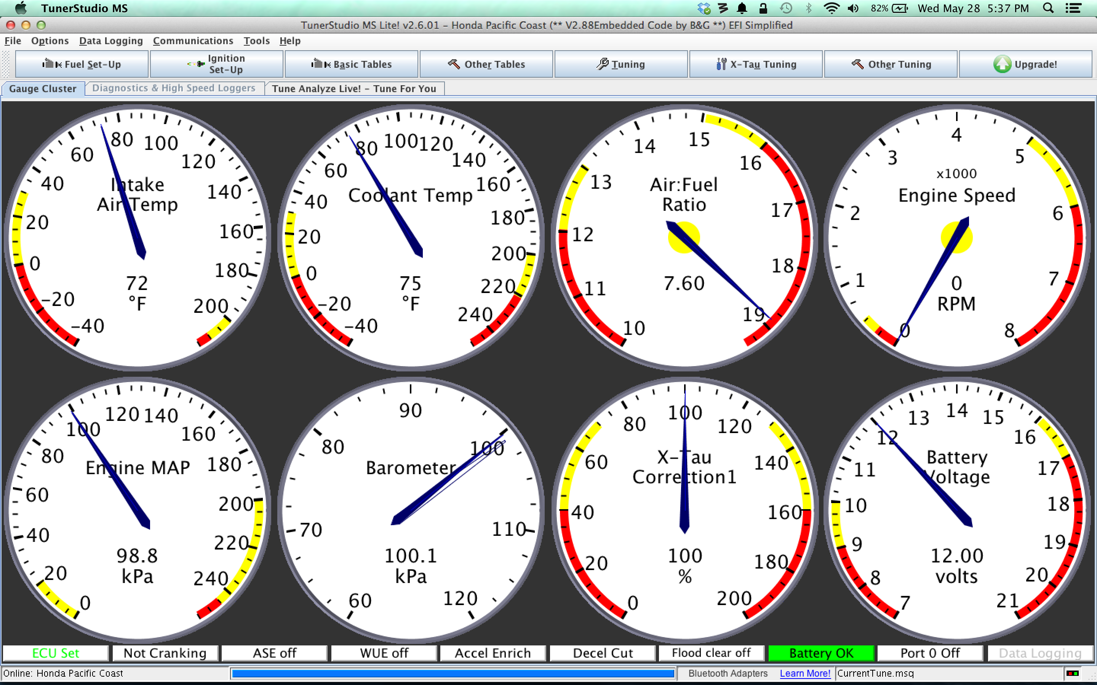
Task: Open the Basic Tables toolbar menu
Action: pos(351,64)
